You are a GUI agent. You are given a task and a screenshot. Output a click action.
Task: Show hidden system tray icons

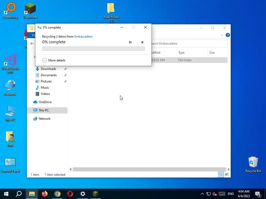(202, 194)
